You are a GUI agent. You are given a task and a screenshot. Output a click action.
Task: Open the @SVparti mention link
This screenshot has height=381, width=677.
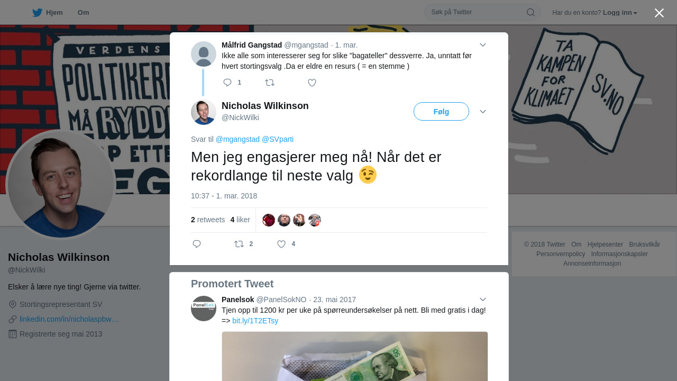(x=278, y=139)
